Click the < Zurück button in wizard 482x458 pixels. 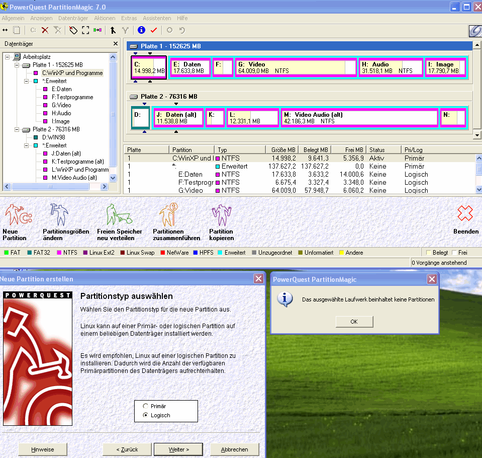127,449
